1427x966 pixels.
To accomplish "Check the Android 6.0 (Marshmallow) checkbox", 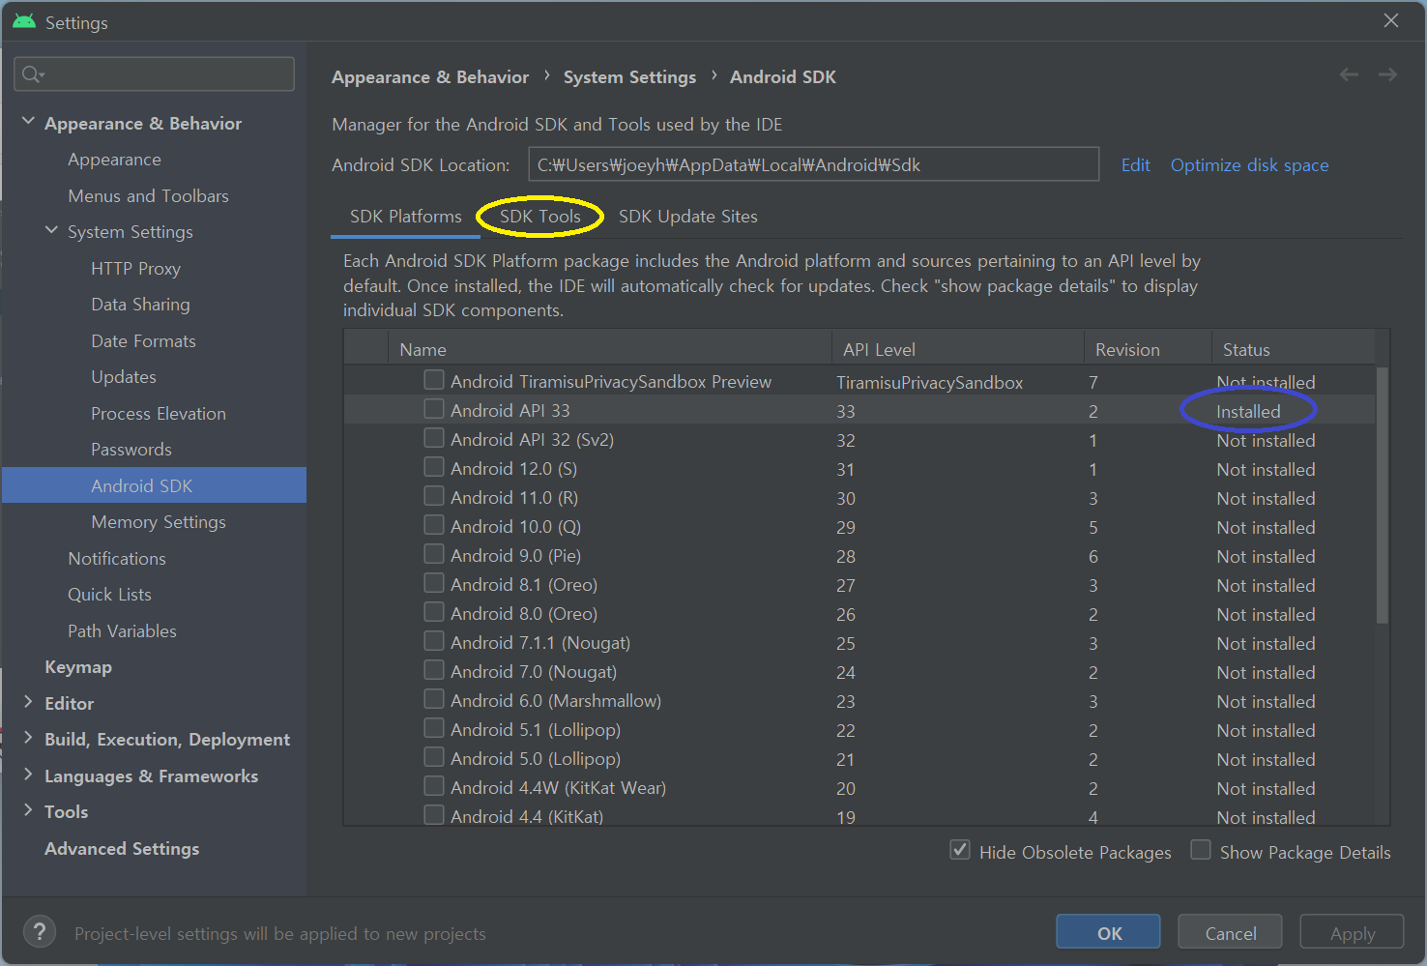I will coord(434,699).
